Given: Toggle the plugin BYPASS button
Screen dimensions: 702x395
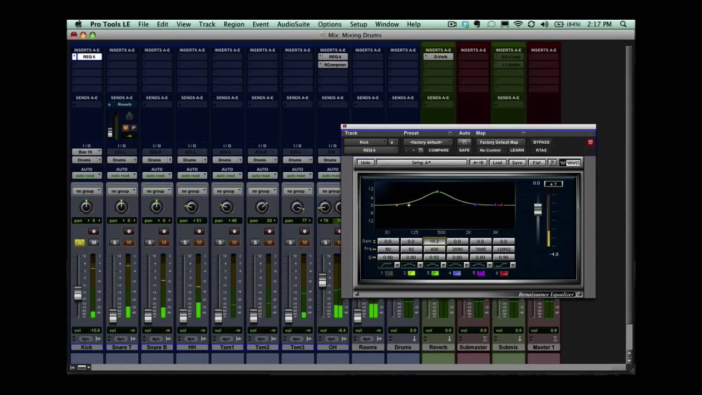Looking at the screenshot, I should click(541, 142).
